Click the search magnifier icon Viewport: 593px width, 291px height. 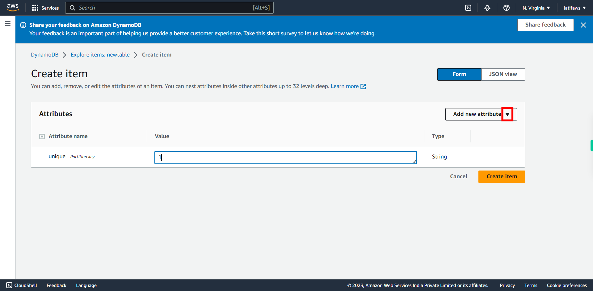pyautogui.click(x=73, y=8)
